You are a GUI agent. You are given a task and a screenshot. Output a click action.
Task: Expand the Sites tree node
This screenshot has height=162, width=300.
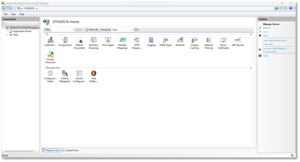(x=7, y=35)
